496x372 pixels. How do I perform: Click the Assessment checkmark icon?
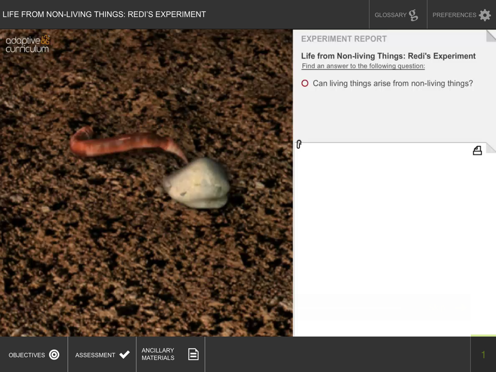[124, 354]
